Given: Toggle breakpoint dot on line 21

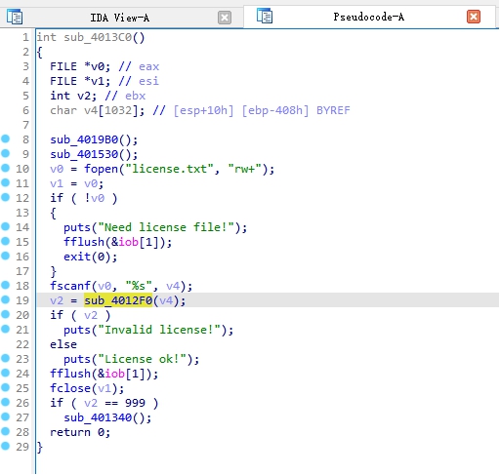Looking at the screenshot, I should point(6,329).
